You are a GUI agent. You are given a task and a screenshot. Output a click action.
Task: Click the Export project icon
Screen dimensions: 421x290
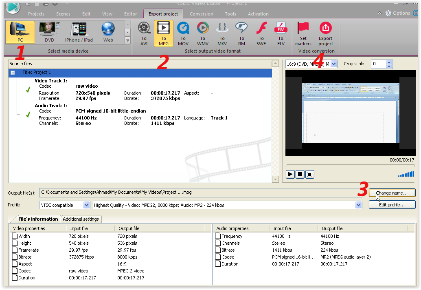click(x=325, y=28)
